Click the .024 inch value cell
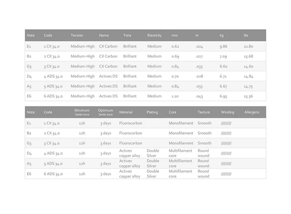The width and height of the screenshot is (291, 214). click(x=199, y=47)
